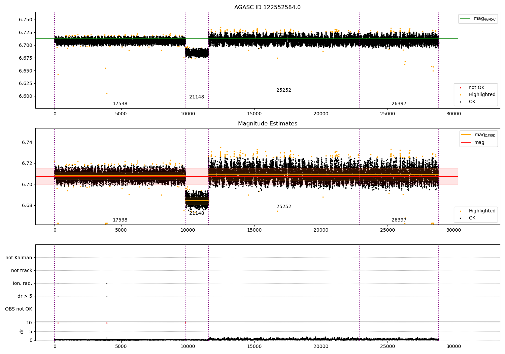Click 'OK' in the AGASC plot legend

(472, 102)
